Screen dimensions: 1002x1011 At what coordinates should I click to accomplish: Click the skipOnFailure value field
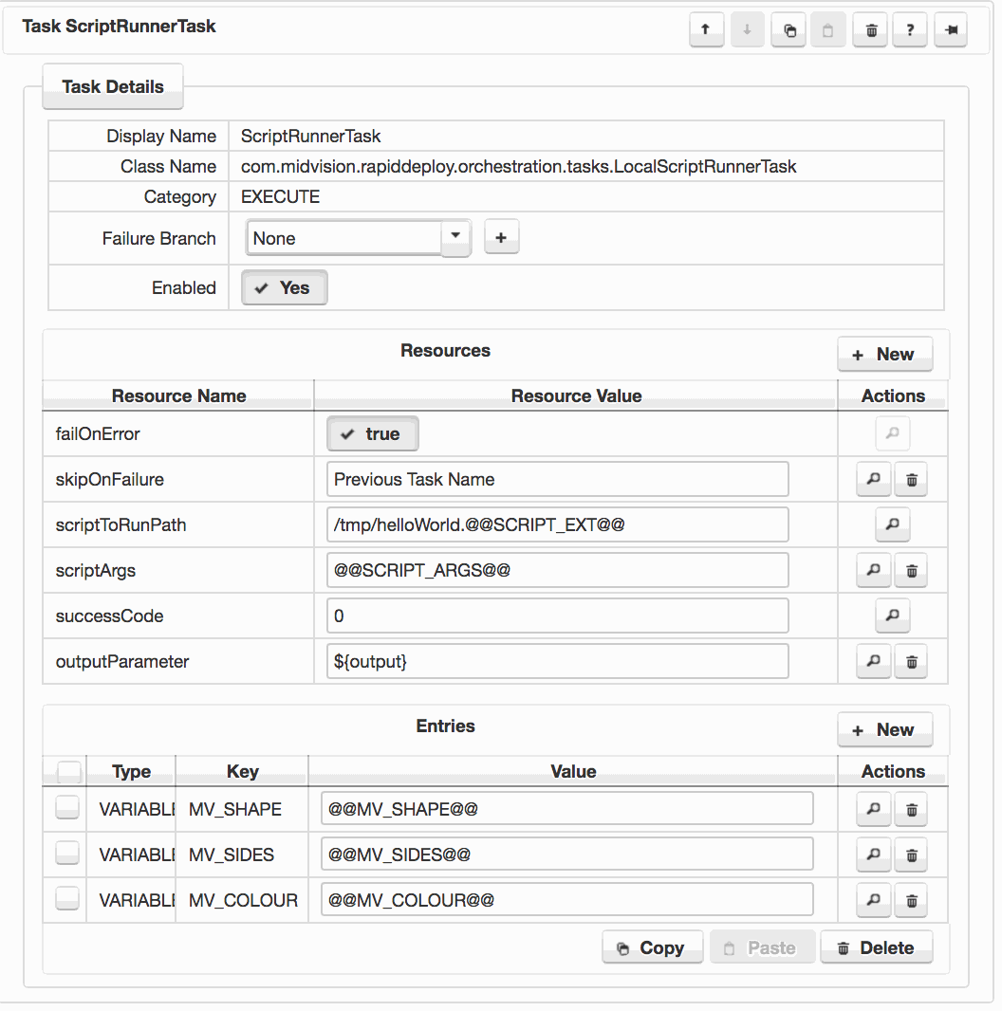point(557,479)
